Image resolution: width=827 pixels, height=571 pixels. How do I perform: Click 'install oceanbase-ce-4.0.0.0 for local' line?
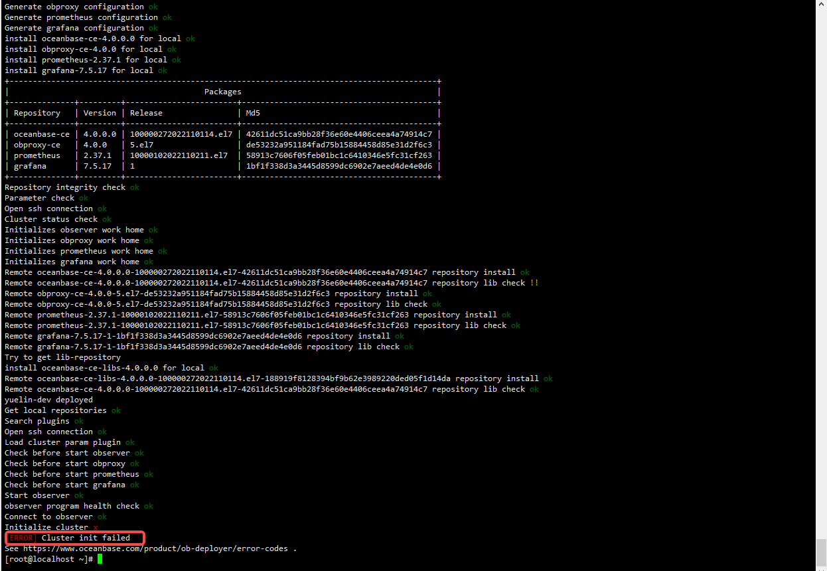click(100, 39)
